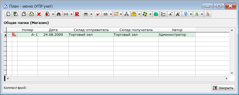Click the red arrow export document icon
This screenshot has width=239, height=95.
tap(48, 14)
